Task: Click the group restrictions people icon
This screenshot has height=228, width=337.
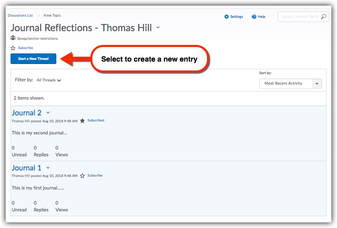Action: (13, 38)
